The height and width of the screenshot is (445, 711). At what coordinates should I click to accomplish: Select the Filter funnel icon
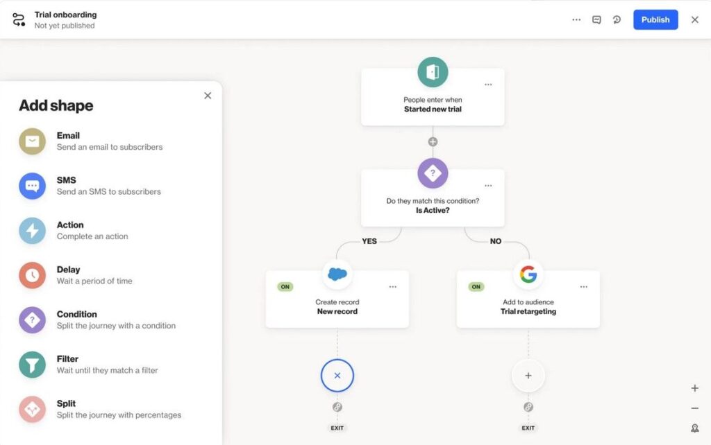coord(32,365)
